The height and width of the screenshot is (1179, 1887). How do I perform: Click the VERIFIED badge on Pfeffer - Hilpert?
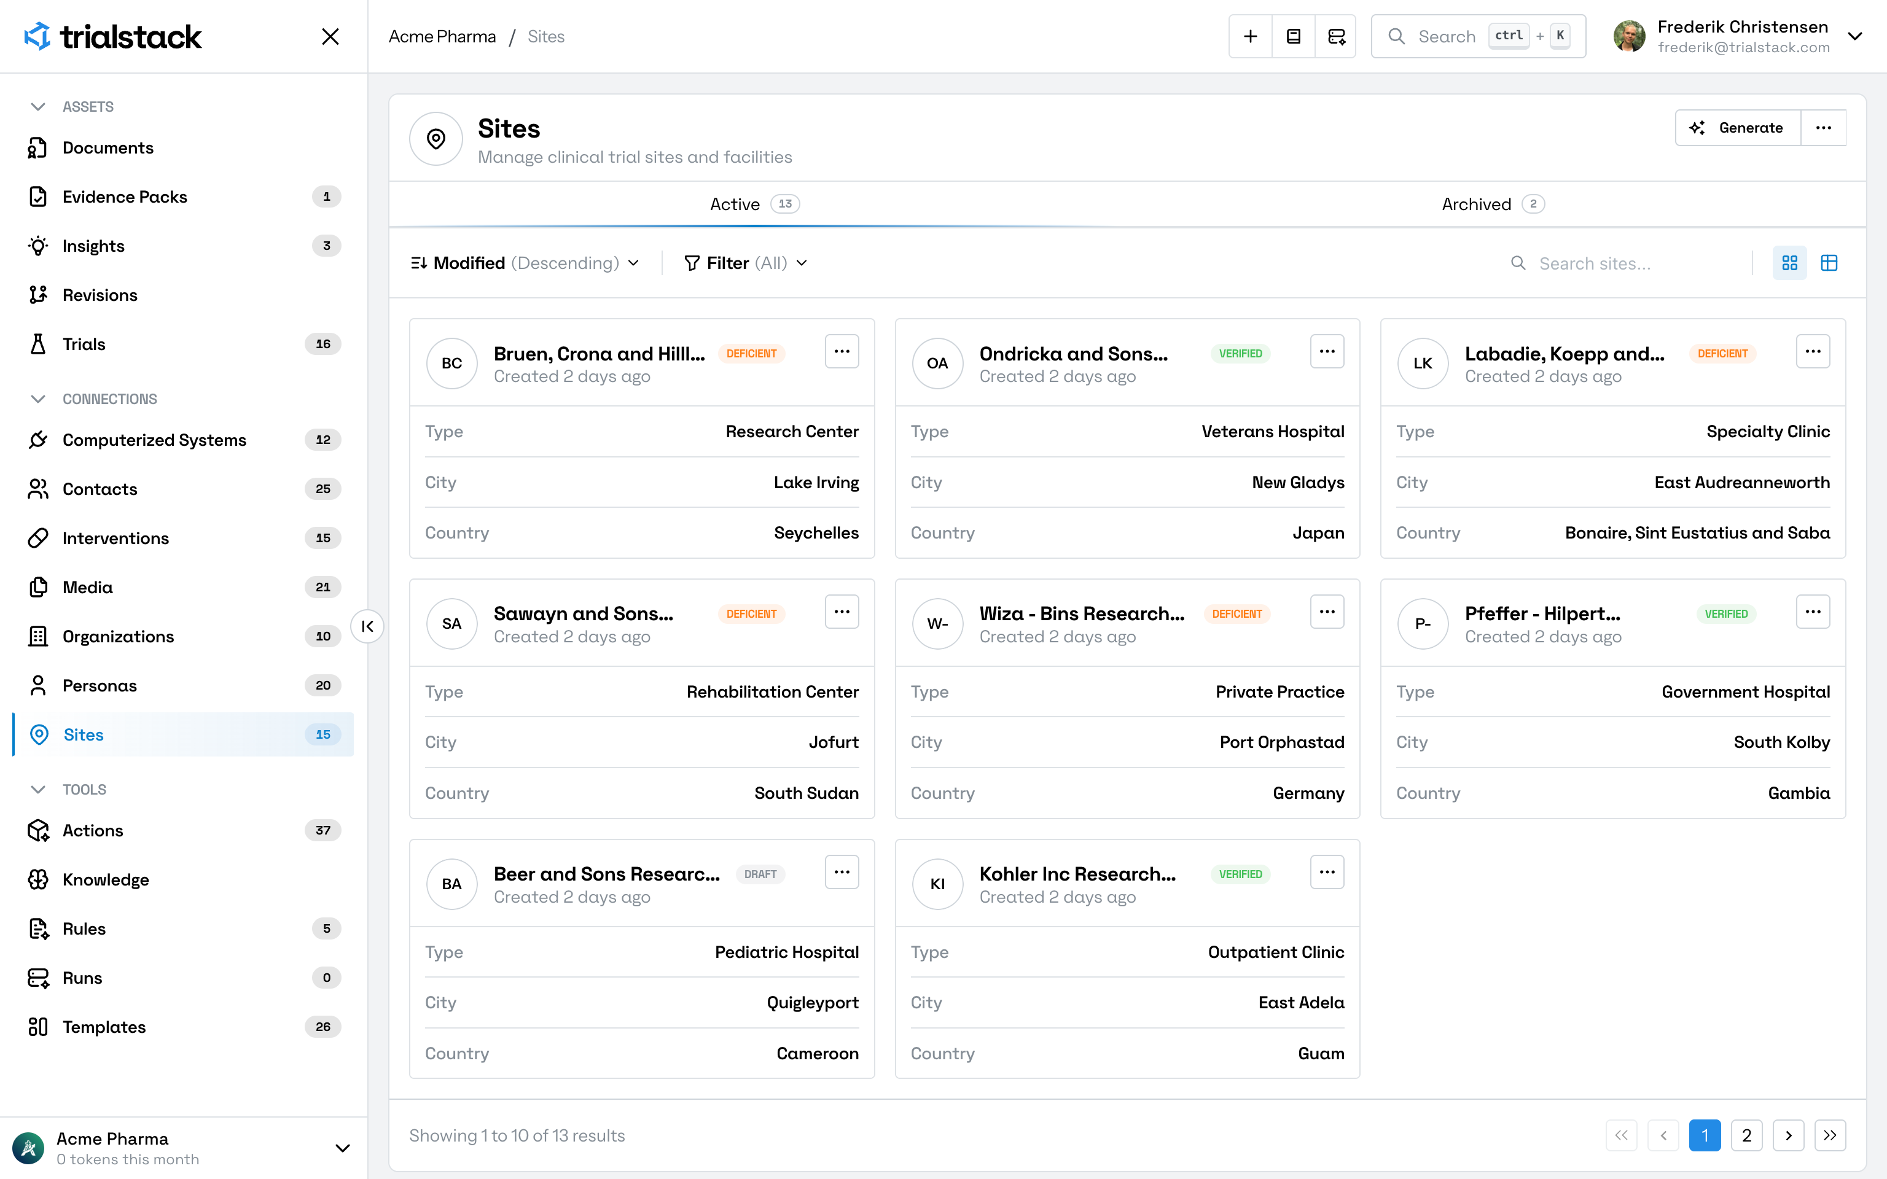[x=1725, y=613]
